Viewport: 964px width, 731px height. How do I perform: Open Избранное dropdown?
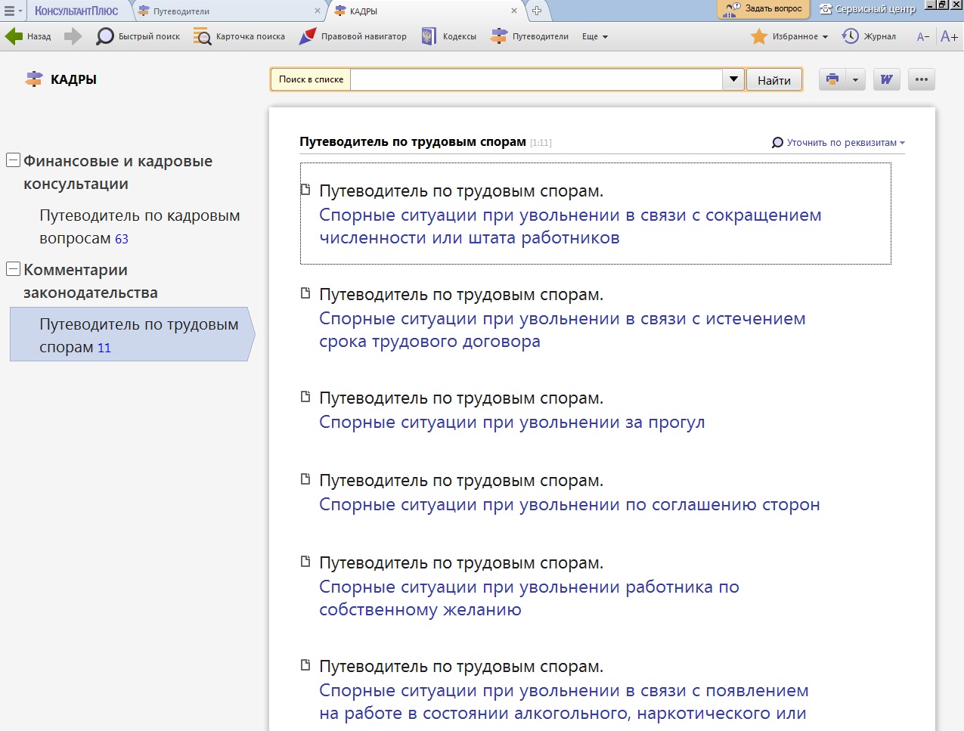pos(790,36)
